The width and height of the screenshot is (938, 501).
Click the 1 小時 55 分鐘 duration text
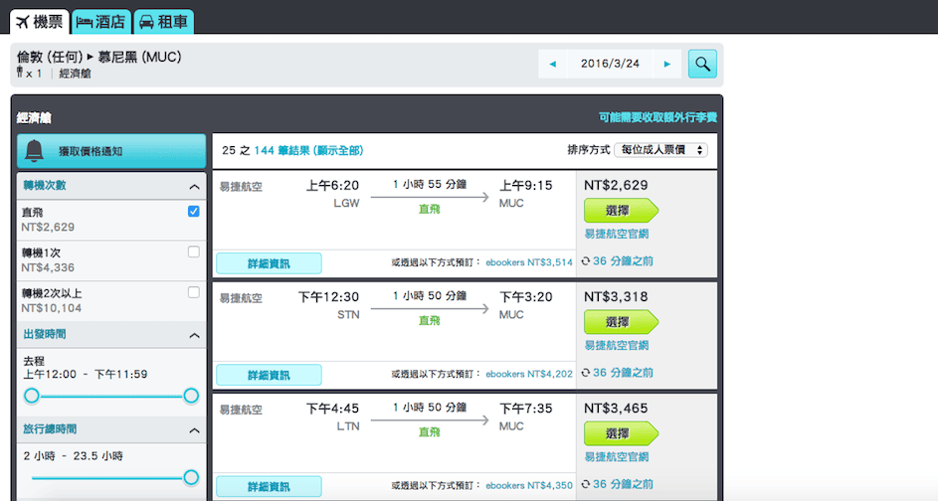tap(430, 185)
